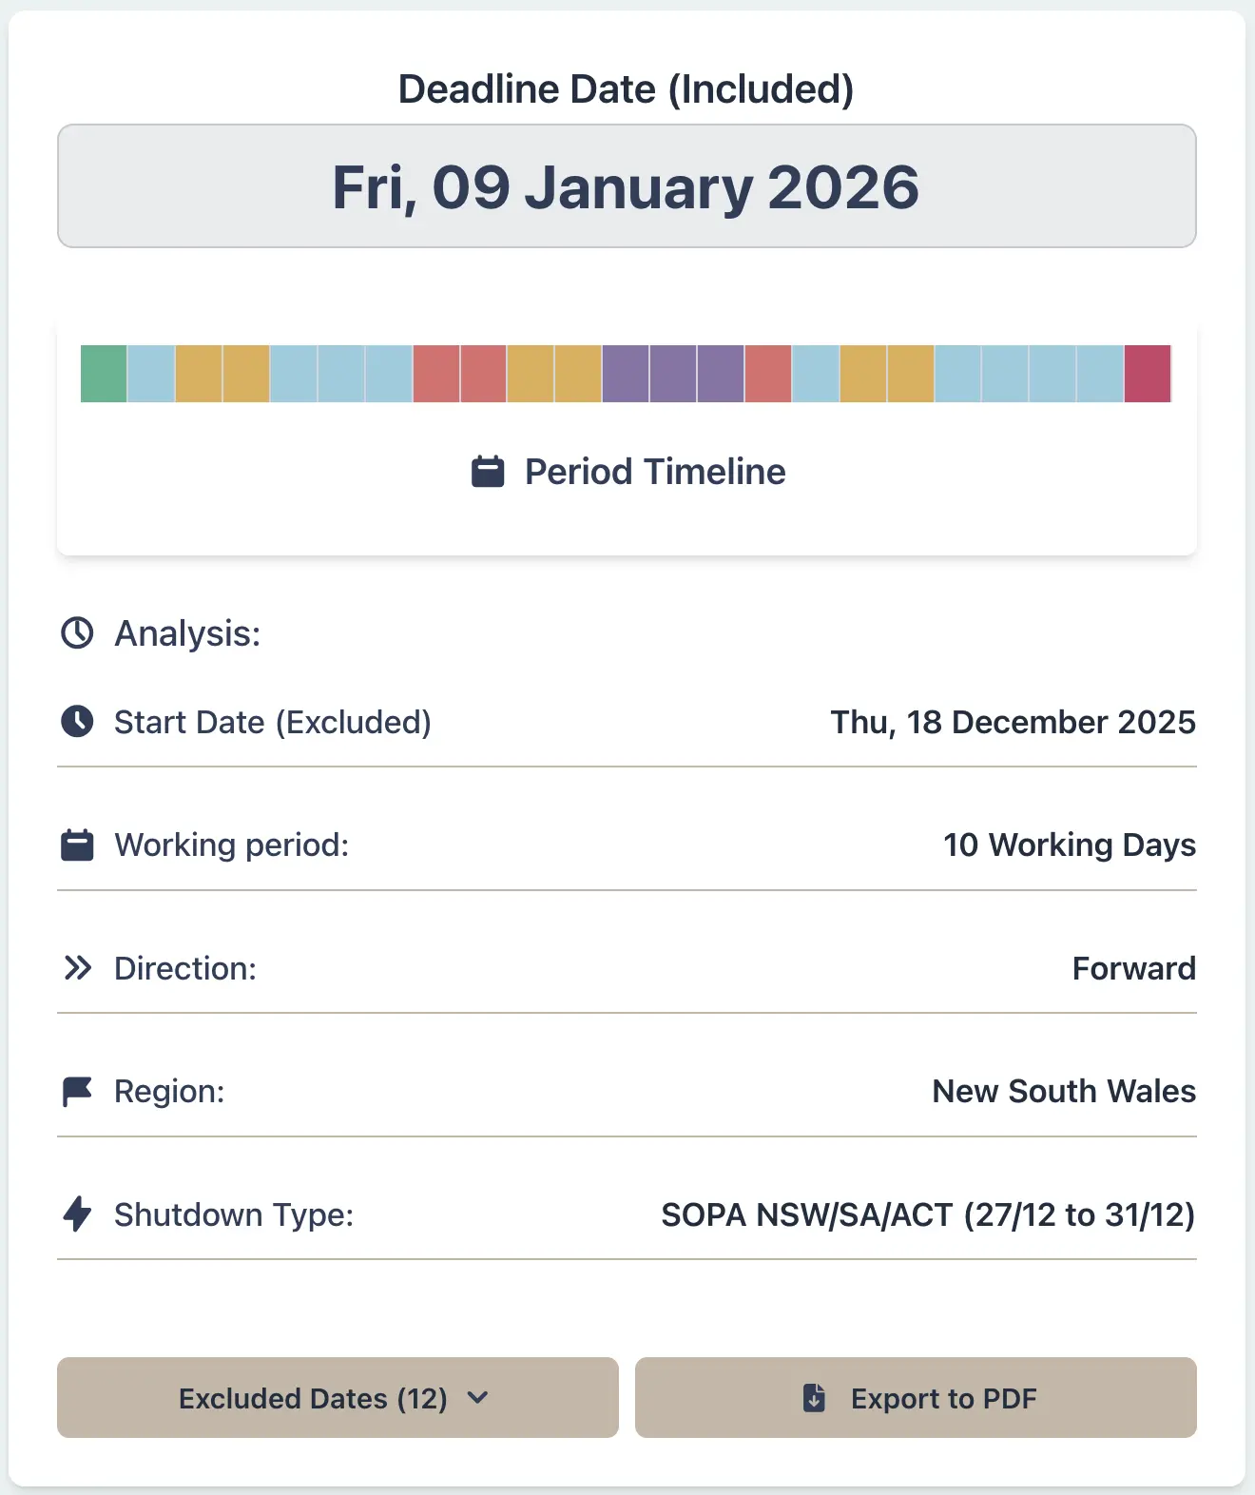1255x1495 pixels.
Task: Click the PDF file icon on the export button
Action: [x=813, y=1398]
